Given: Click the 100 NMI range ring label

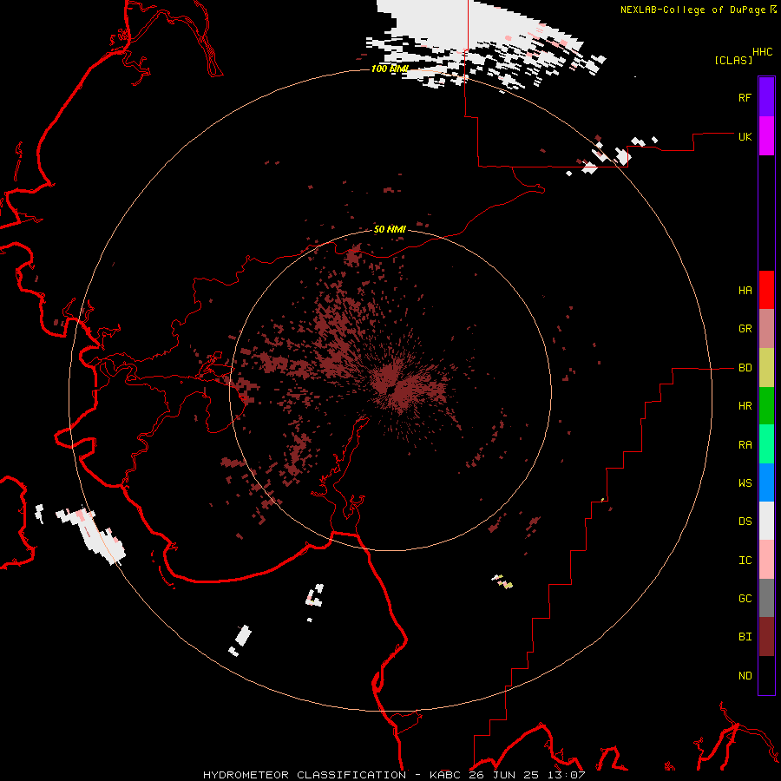Looking at the screenshot, I should pos(390,69).
